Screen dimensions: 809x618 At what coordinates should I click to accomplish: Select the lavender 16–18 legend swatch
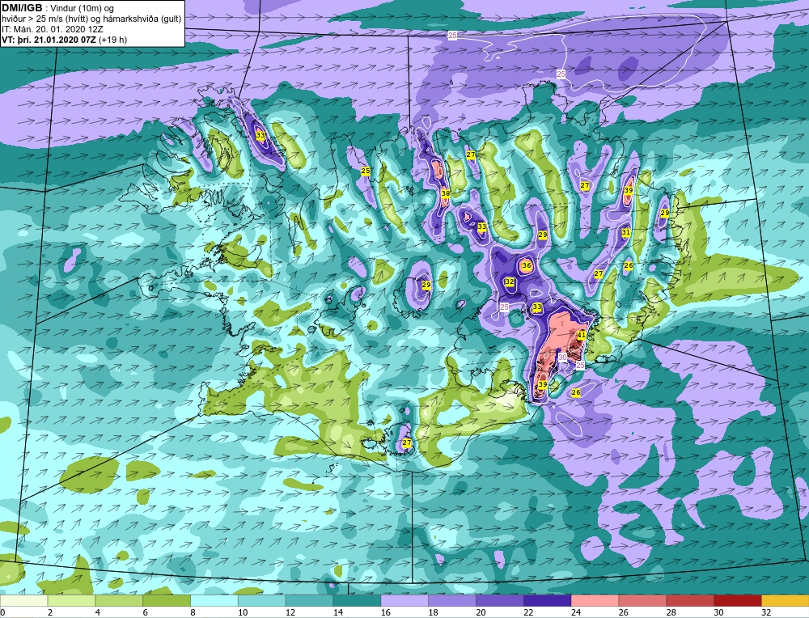tap(404, 601)
